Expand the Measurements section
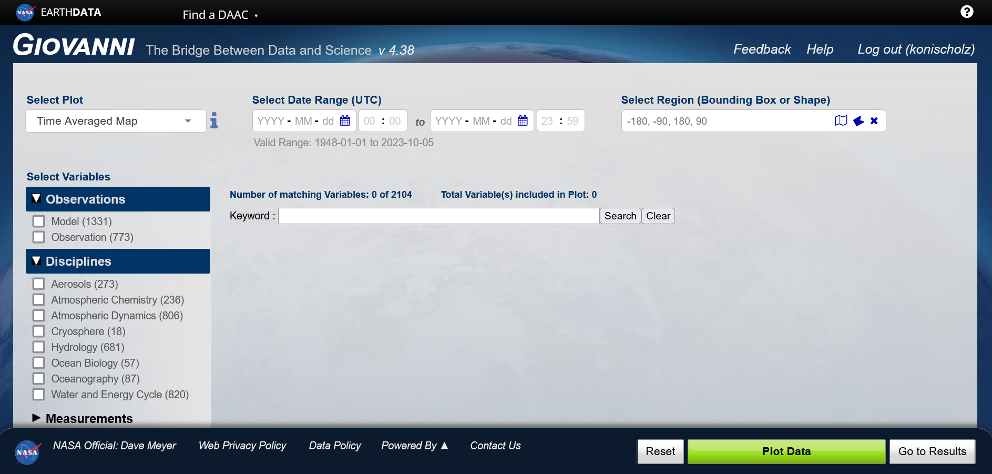The width and height of the screenshot is (992, 474). 83,418
